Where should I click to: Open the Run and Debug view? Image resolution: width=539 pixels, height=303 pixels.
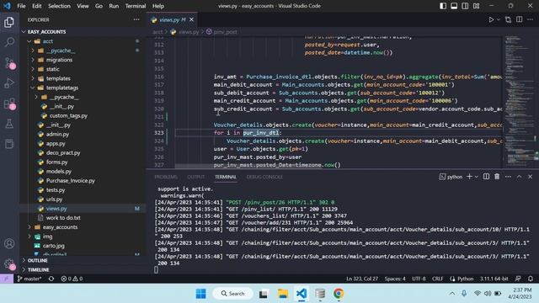[9, 82]
